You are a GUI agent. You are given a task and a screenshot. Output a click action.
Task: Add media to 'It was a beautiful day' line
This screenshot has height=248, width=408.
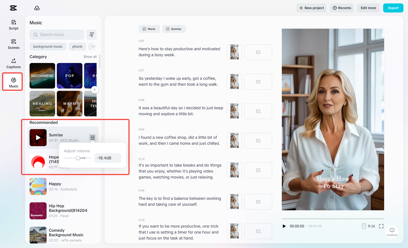tap(258, 111)
